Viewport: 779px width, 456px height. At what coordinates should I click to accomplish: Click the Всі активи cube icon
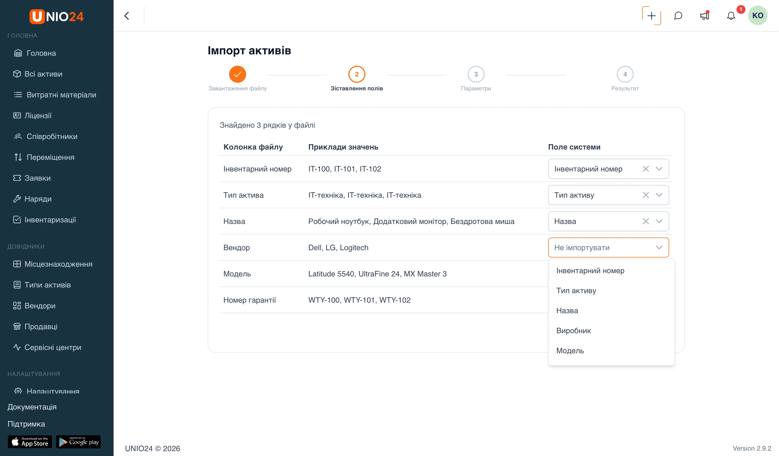click(17, 74)
